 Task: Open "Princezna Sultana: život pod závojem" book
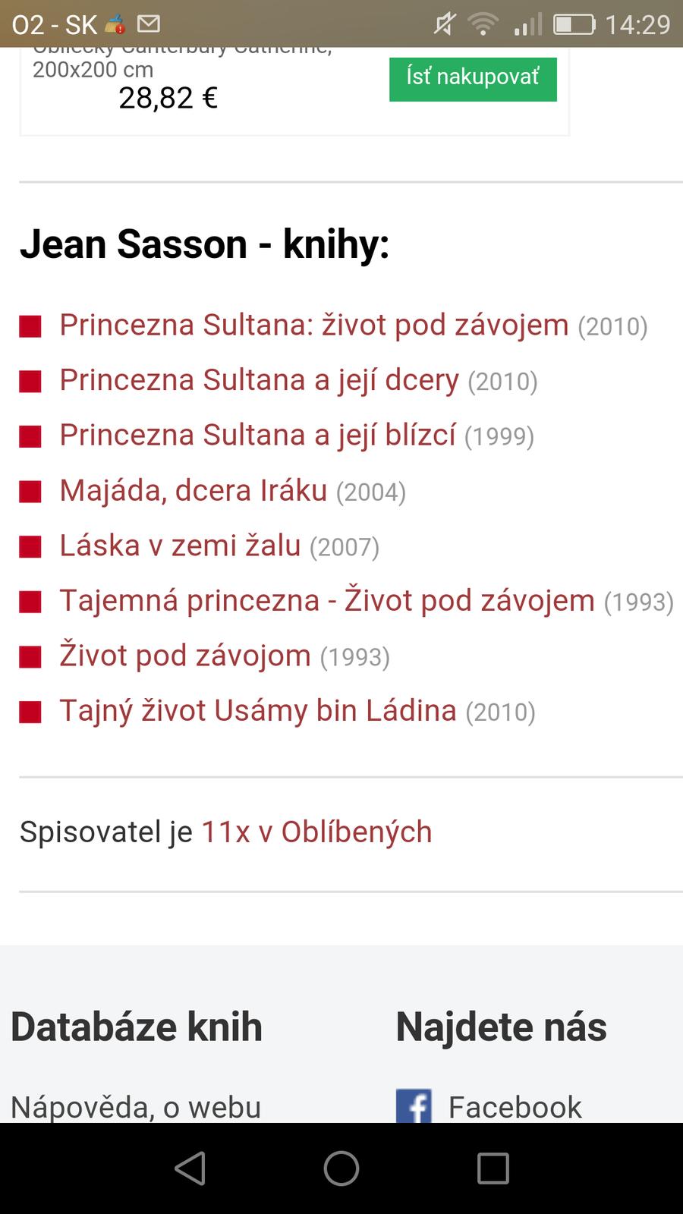(314, 325)
